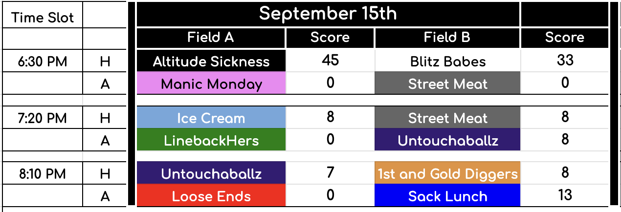Screen dimensions: 621x212
Task: Click the red Loose Ends cell
Action: pos(211,196)
